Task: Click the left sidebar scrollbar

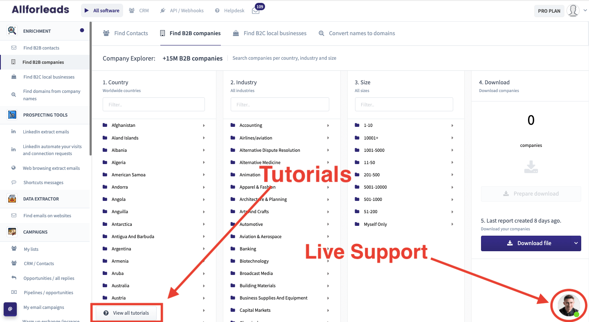Action: pos(90,89)
